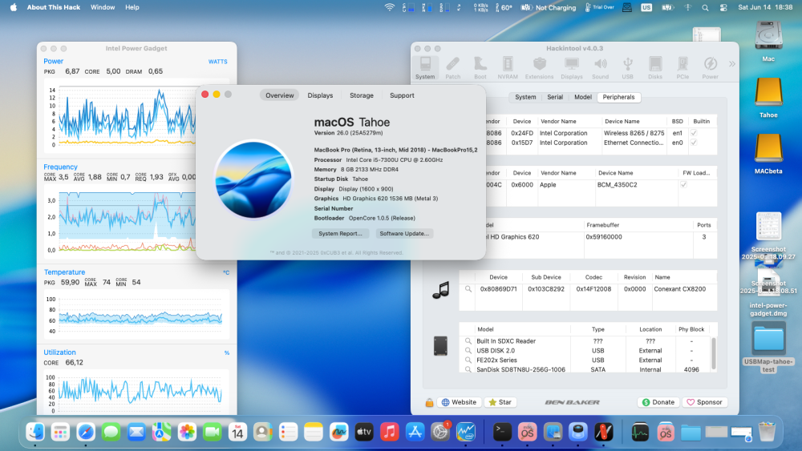Switch to the Storage tab in About window
Screen dimensions: 802x451
point(362,95)
